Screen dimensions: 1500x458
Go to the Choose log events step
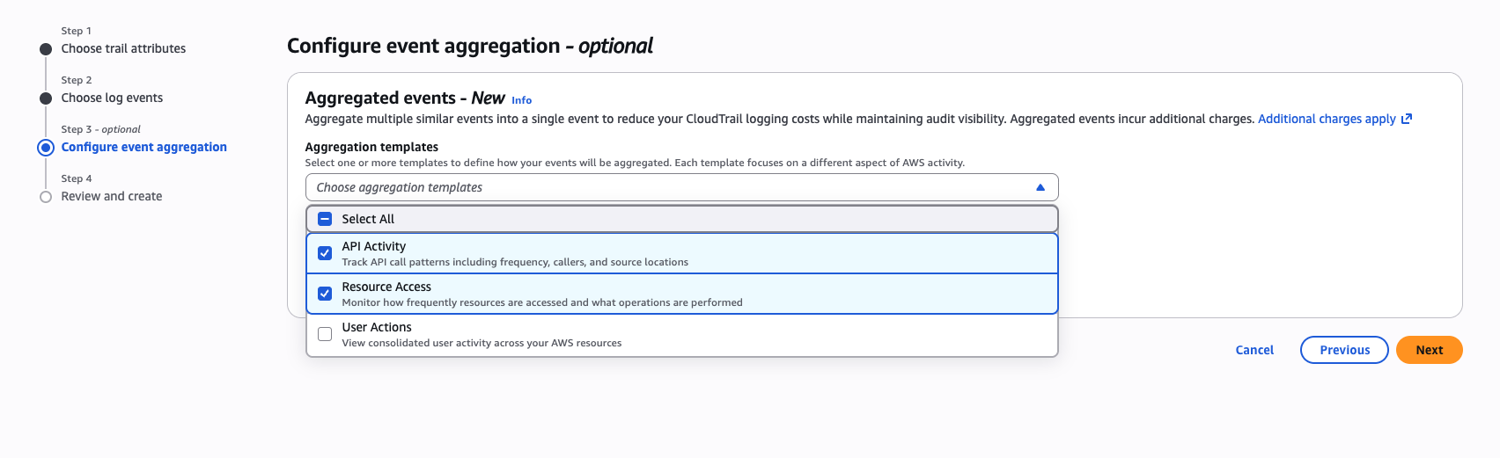112,98
